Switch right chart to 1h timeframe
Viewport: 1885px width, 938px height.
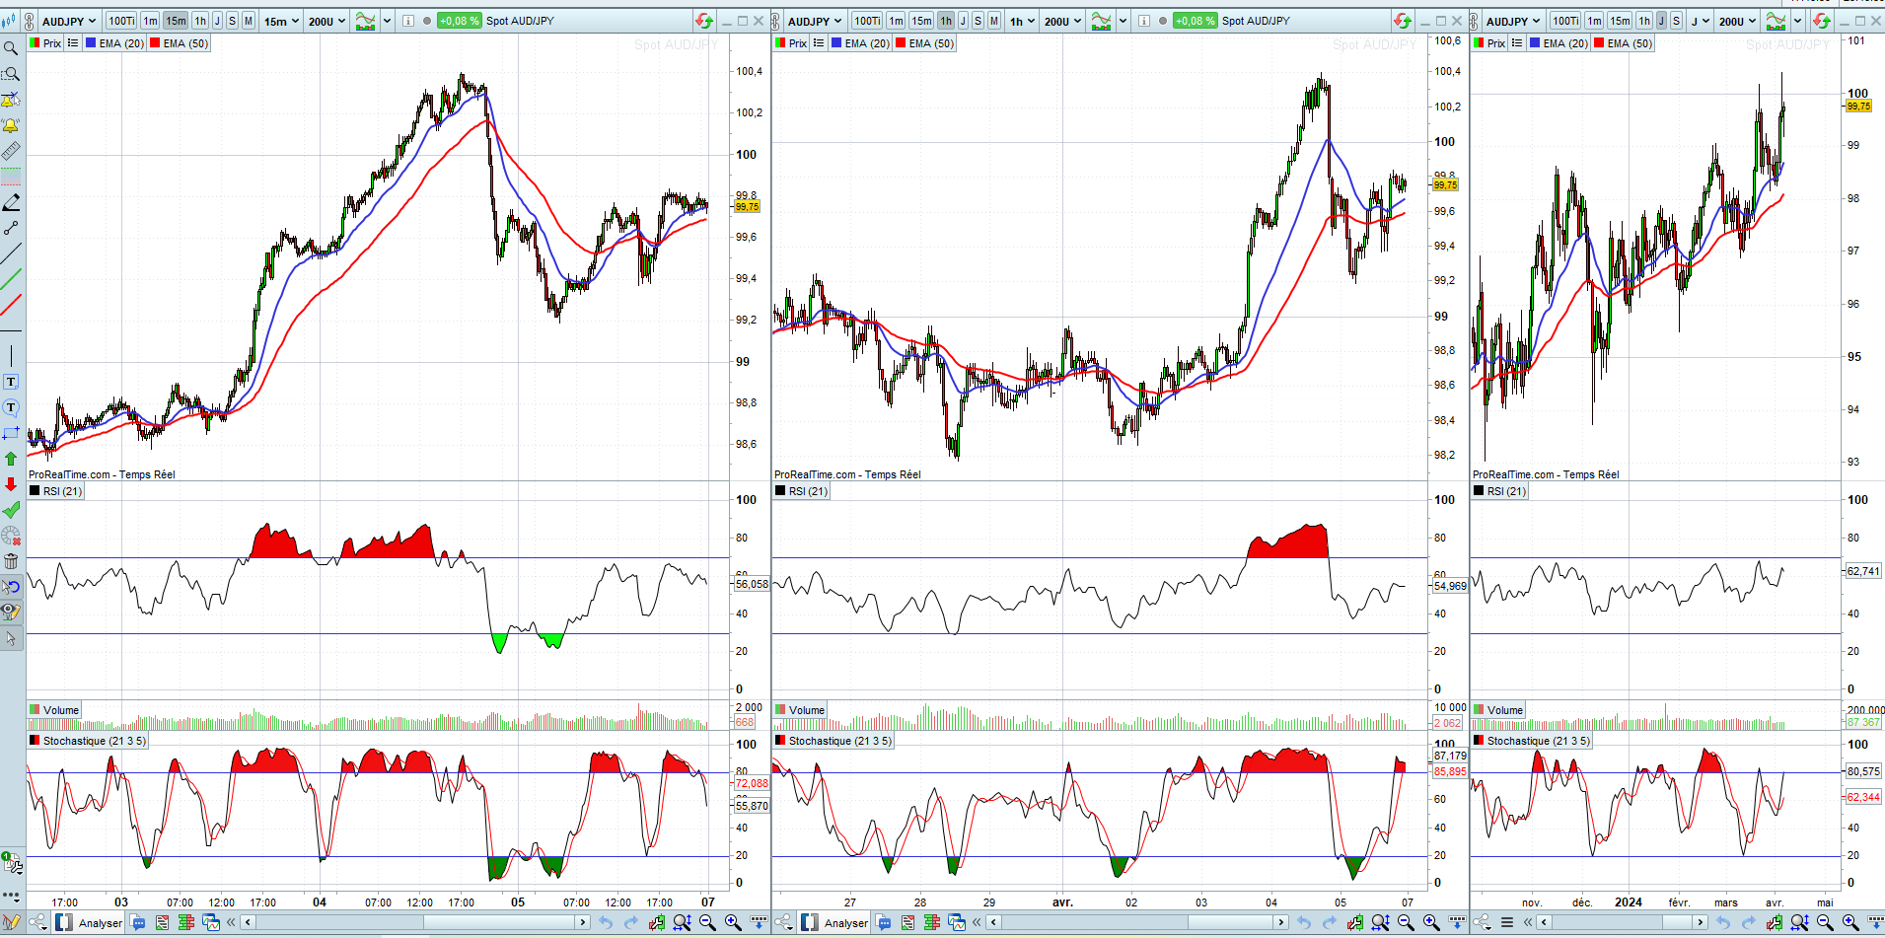point(1644,21)
